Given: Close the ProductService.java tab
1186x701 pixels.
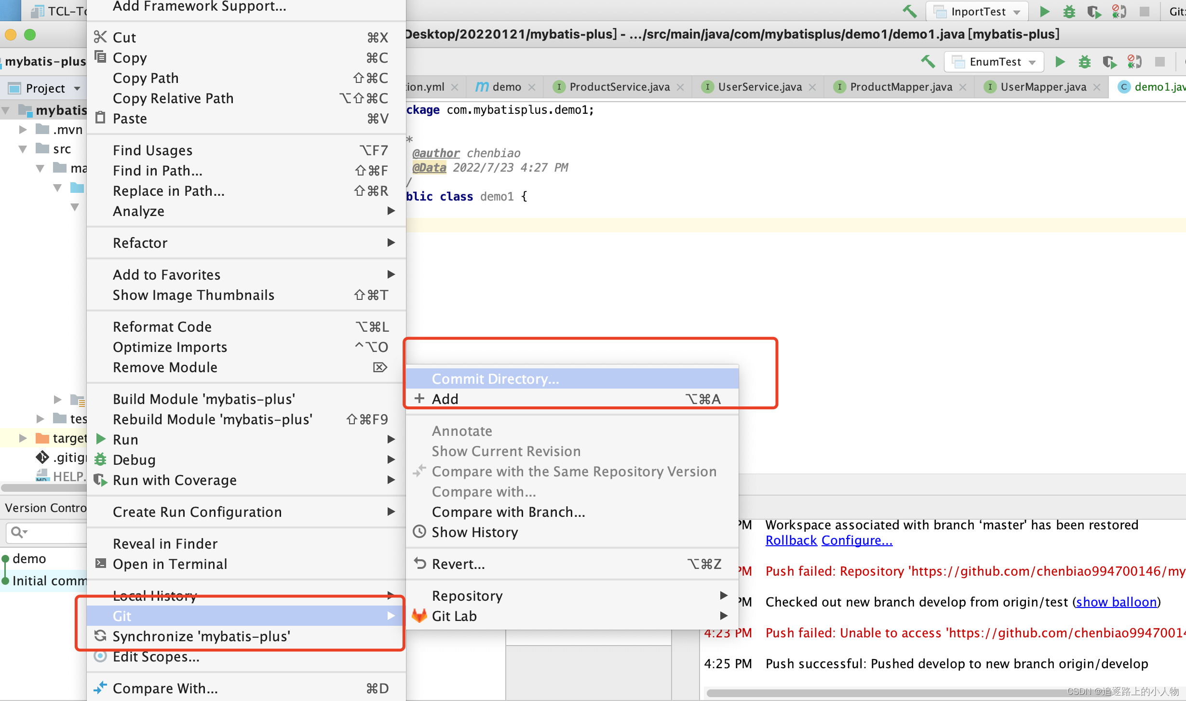Looking at the screenshot, I should [680, 87].
